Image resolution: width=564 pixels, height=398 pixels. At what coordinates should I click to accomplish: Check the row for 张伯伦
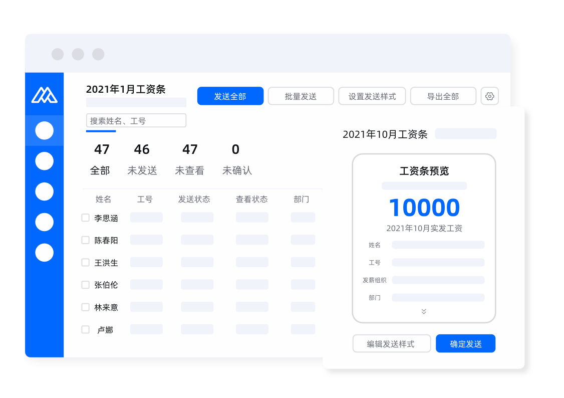(85, 285)
